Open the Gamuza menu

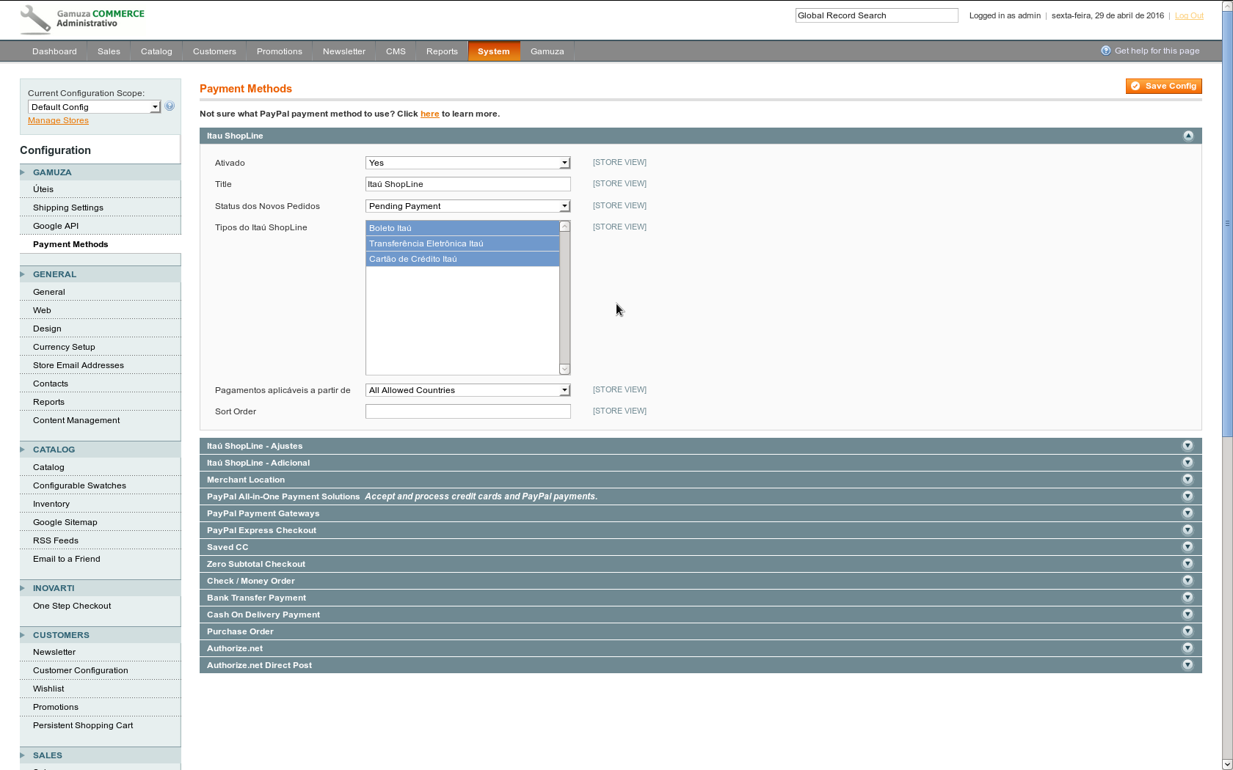[547, 51]
